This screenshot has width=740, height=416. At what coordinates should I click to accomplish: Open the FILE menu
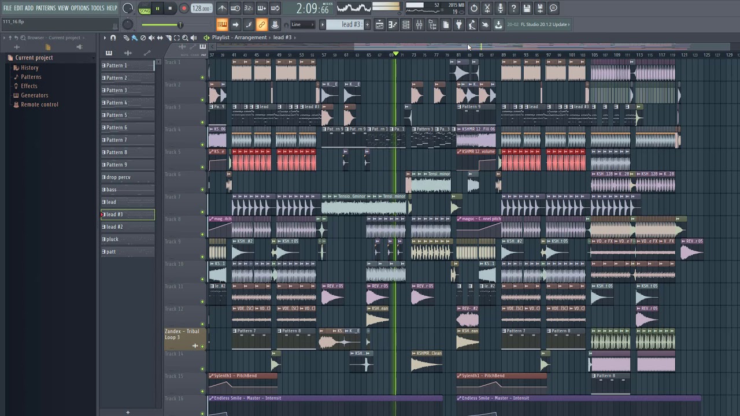8,8
